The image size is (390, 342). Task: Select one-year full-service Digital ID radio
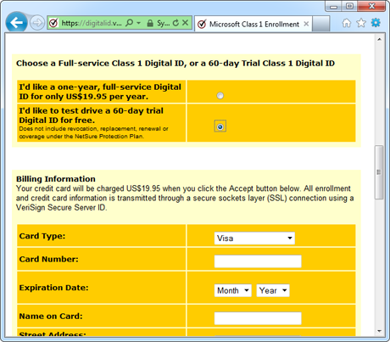[x=220, y=96]
